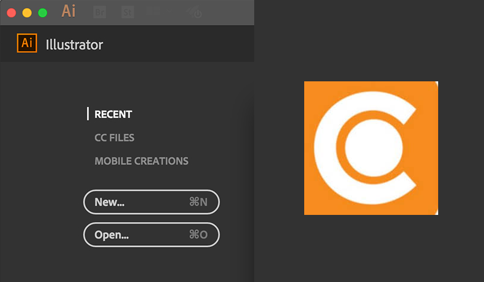484x282 pixels.
Task: Click the Open... button
Action: pyautogui.click(x=151, y=235)
